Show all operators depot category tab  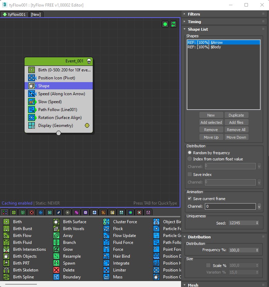coord(5,212)
